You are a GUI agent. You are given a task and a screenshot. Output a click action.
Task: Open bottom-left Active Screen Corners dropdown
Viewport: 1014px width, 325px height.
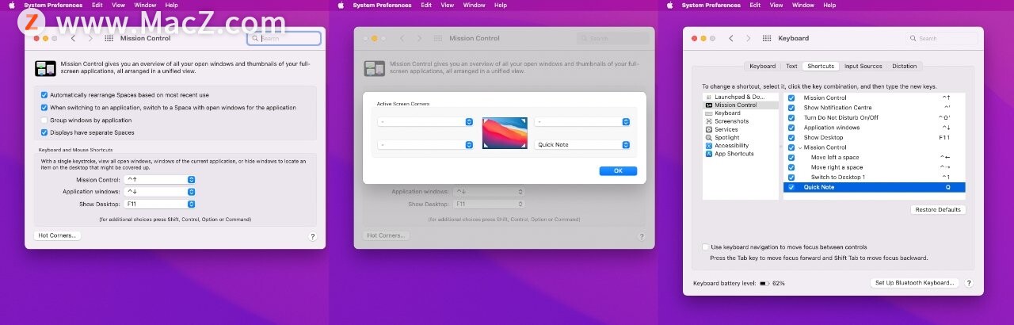pos(425,144)
